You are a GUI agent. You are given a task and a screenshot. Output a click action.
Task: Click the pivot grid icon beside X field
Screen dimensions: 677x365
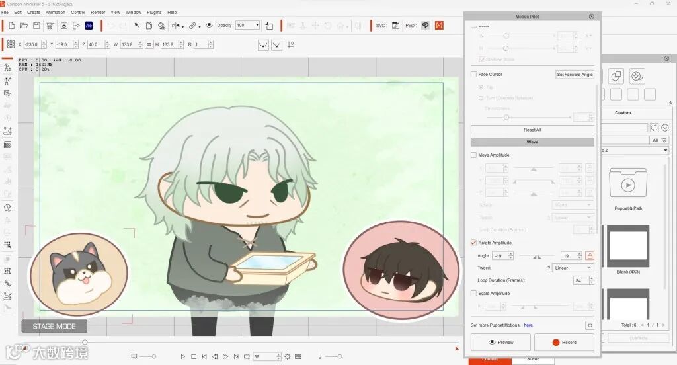11,44
